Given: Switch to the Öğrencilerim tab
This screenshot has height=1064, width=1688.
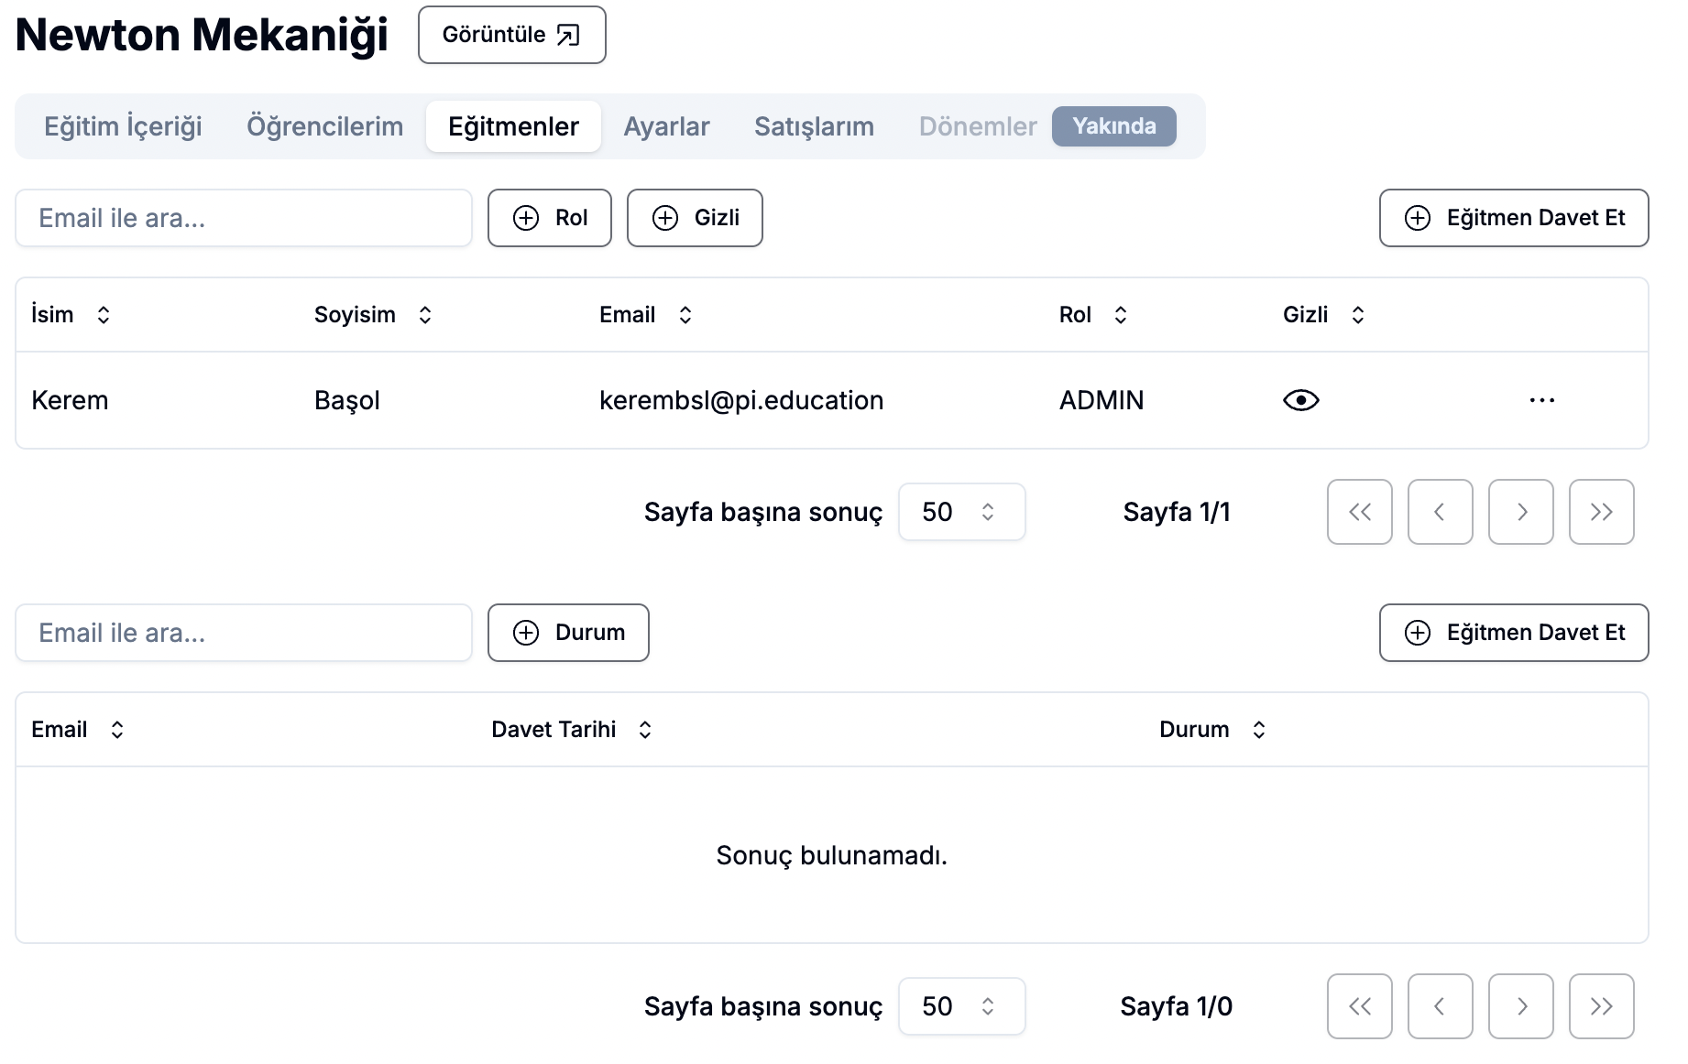Looking at the screenshot, I should click(324, 126).
